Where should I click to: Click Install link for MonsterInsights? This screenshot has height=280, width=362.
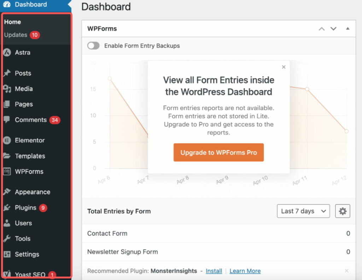[x=214, y=271]
